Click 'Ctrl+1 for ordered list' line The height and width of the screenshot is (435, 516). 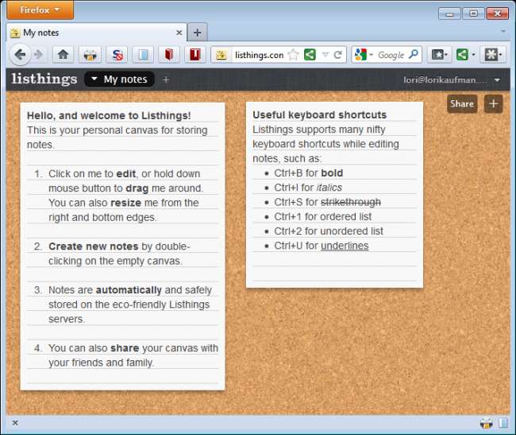tap(322, 216)
